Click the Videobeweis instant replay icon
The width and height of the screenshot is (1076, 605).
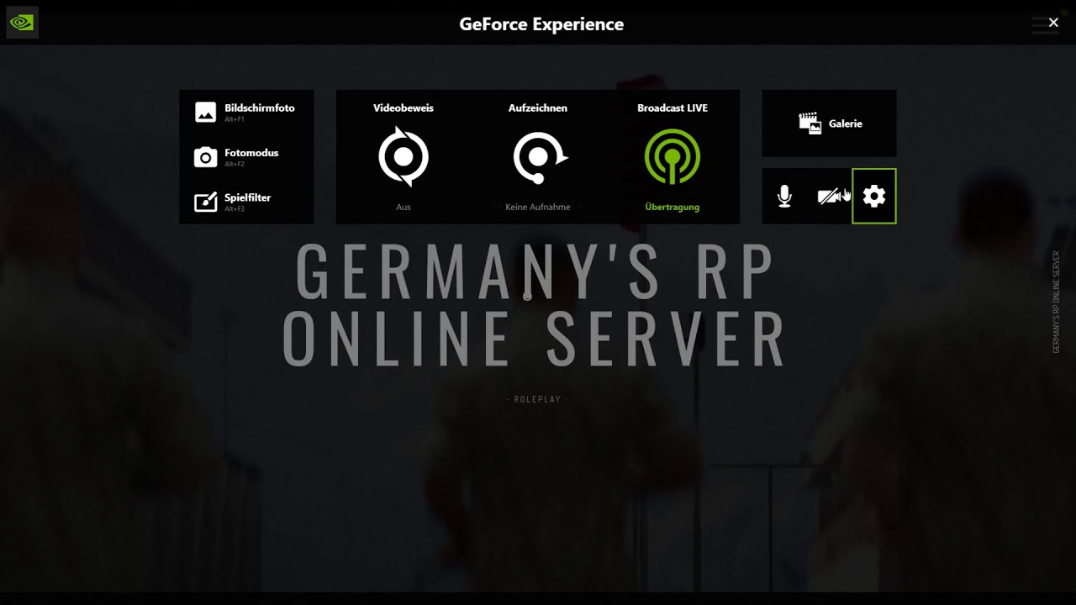[x=403, y=156]
